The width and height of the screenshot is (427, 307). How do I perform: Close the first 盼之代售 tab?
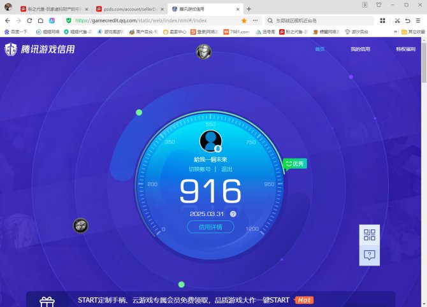[87, 10]
